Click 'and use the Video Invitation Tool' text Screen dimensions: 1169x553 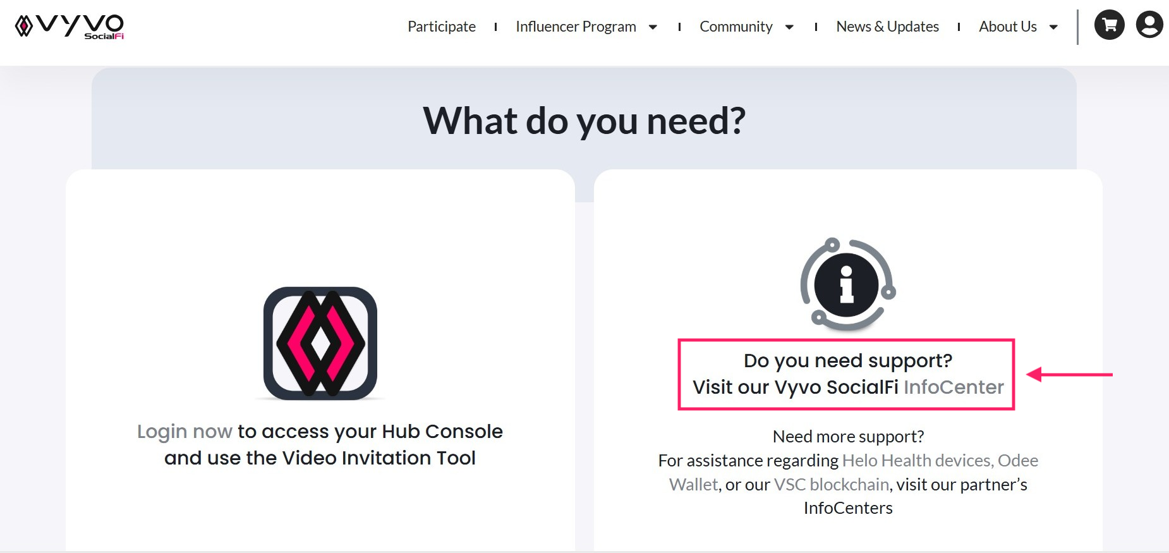pos(320,458)
